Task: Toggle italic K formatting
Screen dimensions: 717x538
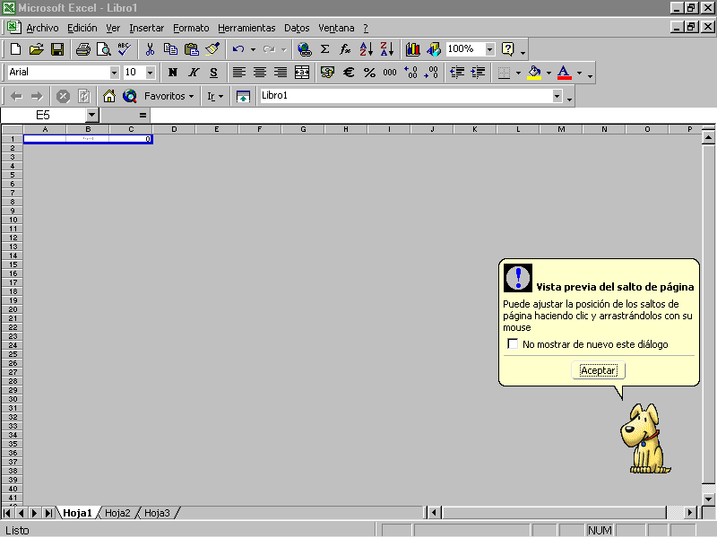Action: click(193, 73)
